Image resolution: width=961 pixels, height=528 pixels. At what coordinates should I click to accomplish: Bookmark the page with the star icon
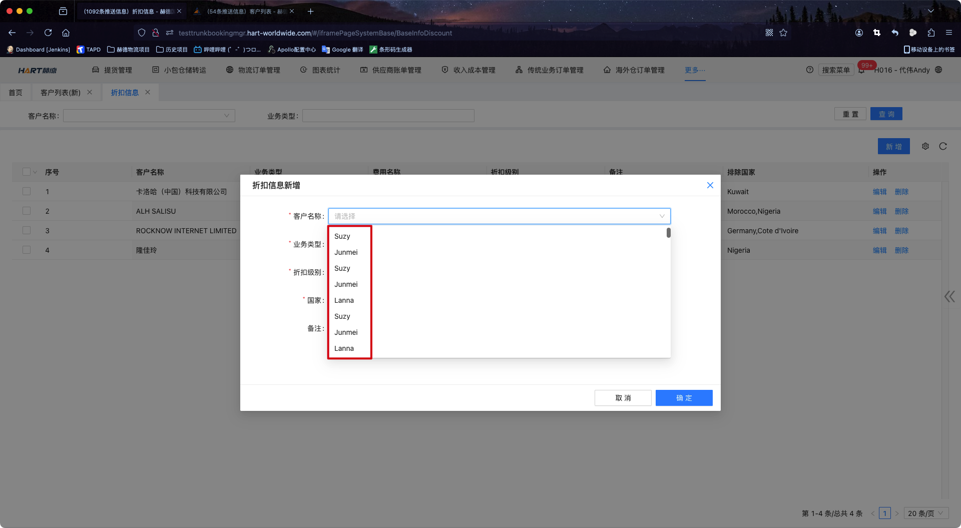pos(783,33)
